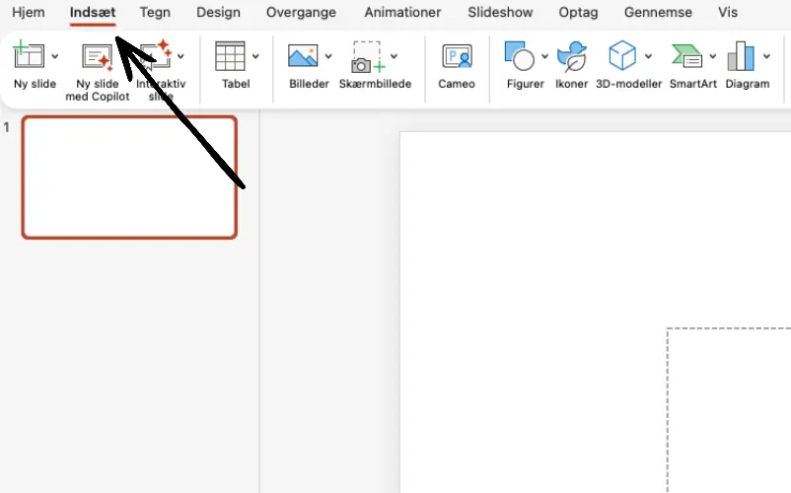
Task: Open Ny slide dropdown arrow
Action: pyautogui.click(x=55, y=56)
